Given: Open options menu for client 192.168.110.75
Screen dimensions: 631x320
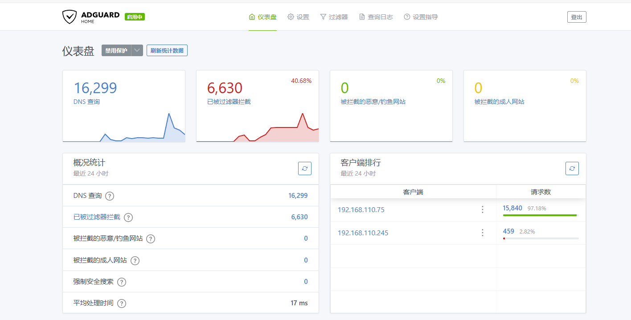Looking at the screenshot, I should point(482,209).
